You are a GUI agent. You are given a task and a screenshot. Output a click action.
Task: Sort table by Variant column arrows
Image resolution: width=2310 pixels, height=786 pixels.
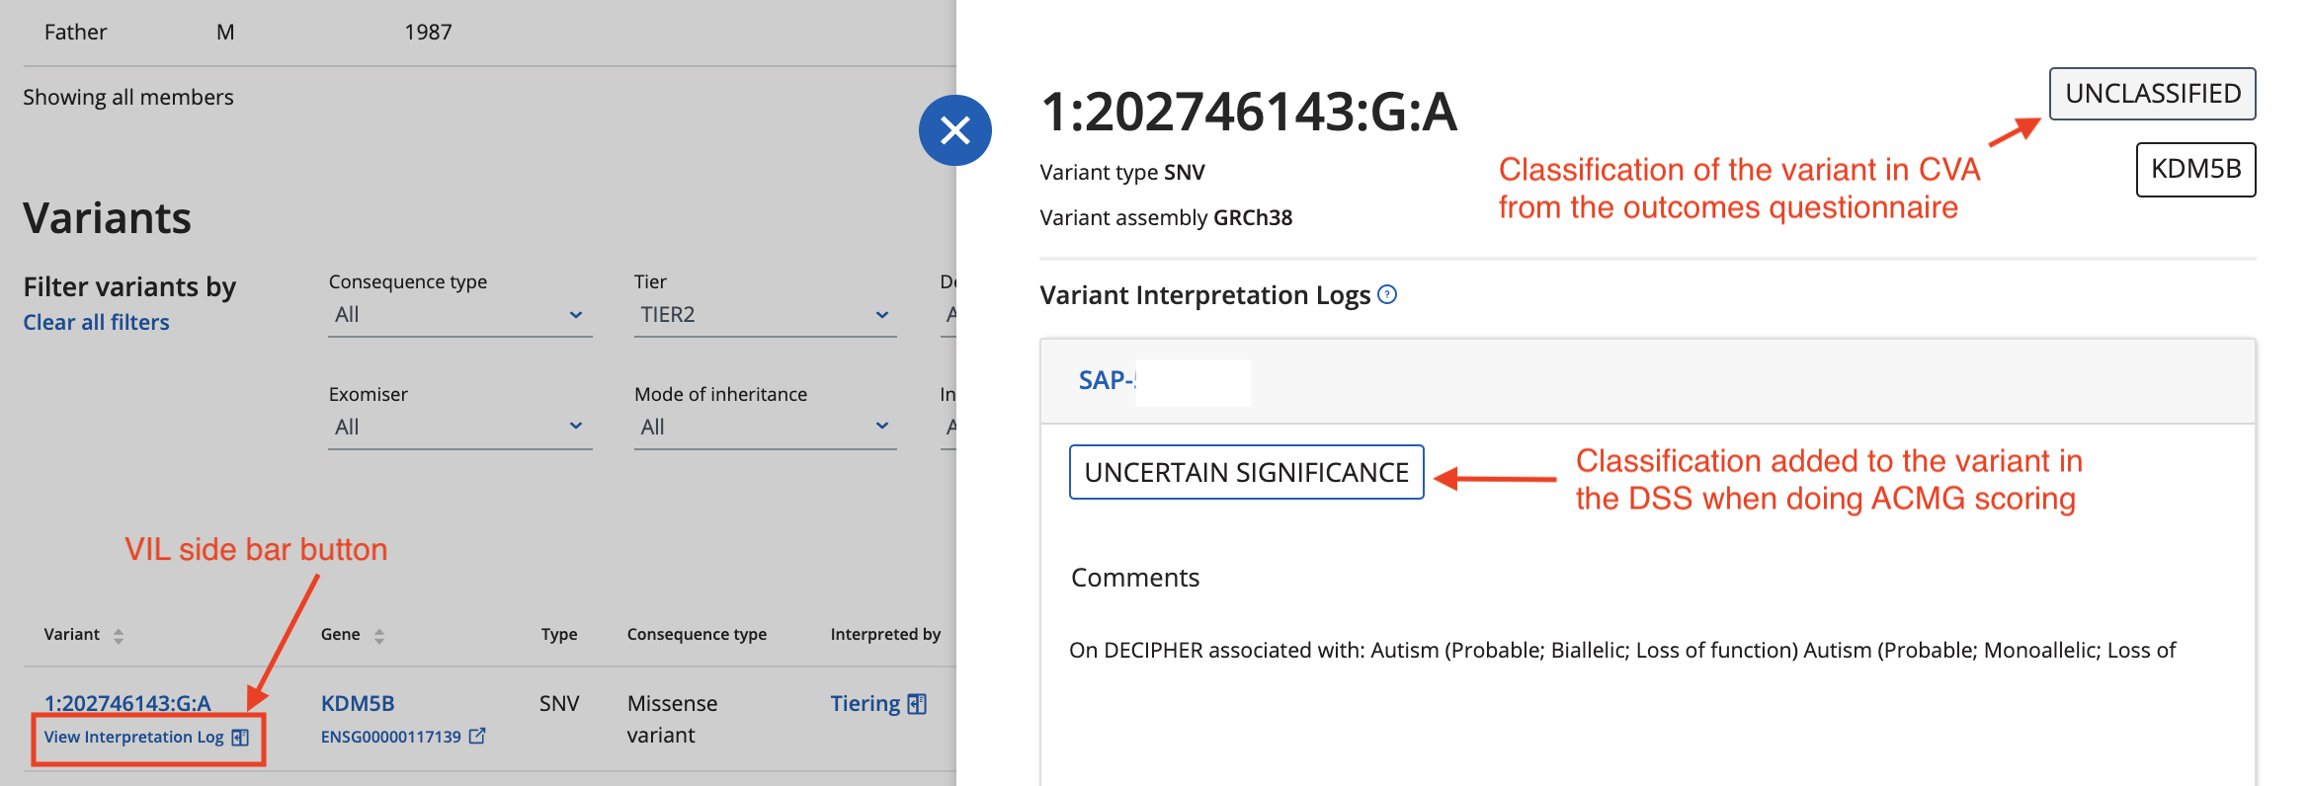click(x=119, y=636)
